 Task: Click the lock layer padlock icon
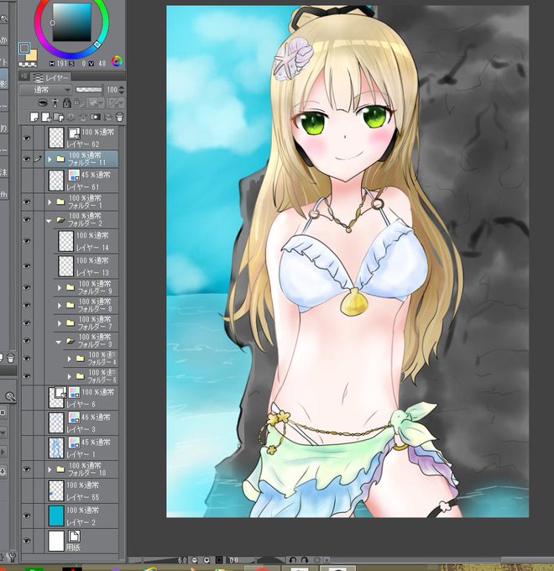[x=66, y=102]
